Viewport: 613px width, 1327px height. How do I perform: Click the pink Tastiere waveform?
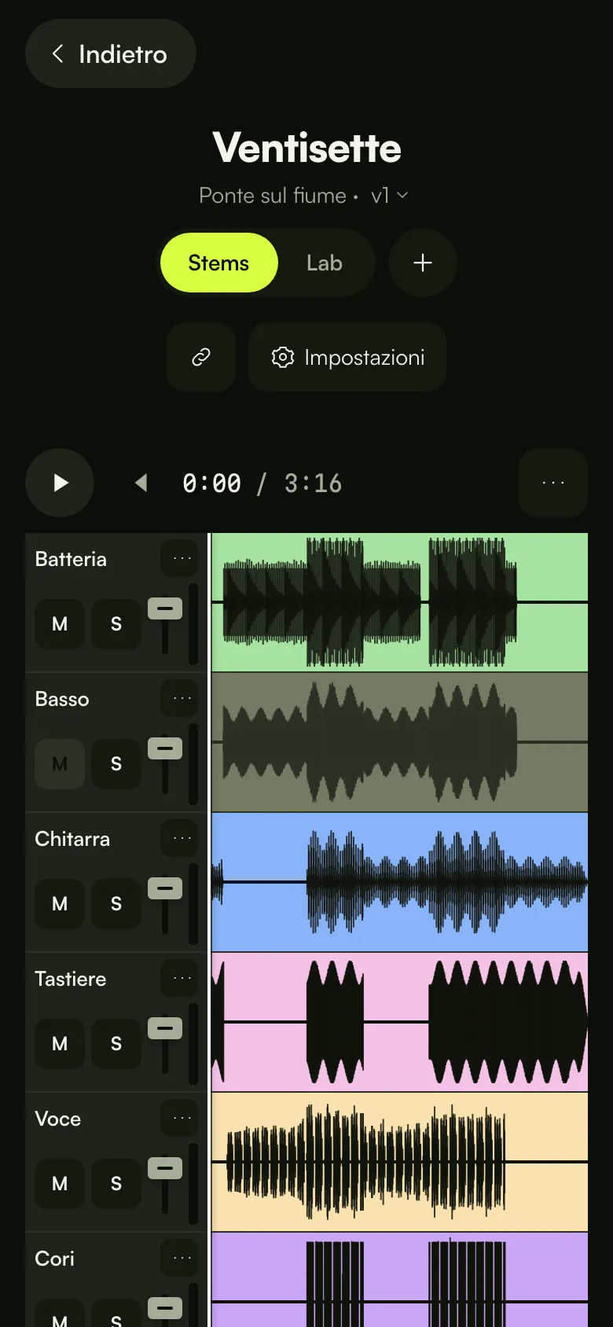coord(400,1022)
